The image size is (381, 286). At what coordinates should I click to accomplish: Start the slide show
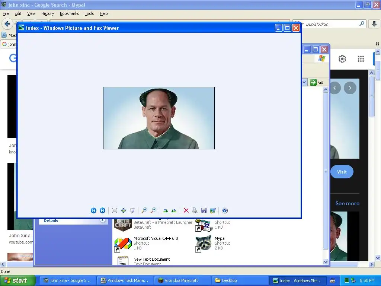coord(132,211)
